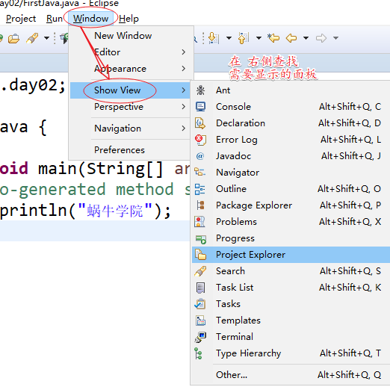Select Appearance menu entry

130,69
